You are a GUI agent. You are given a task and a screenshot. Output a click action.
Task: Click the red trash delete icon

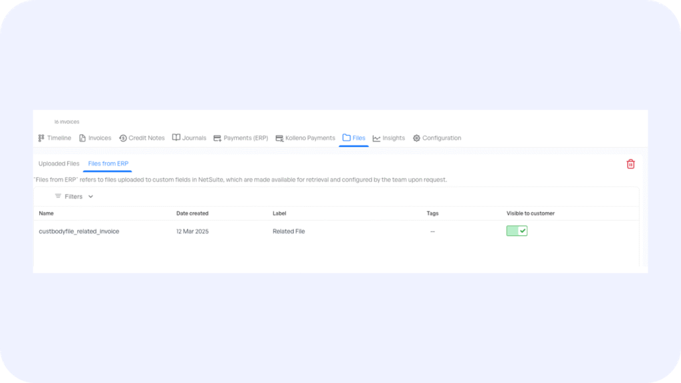pos(630,164)
